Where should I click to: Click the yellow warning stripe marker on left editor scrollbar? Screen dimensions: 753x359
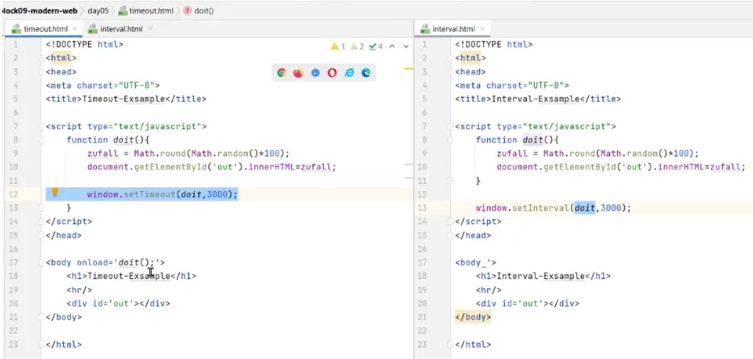409,69
